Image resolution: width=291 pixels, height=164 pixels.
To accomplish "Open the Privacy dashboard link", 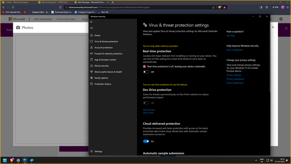I will [x=235, y=79].
